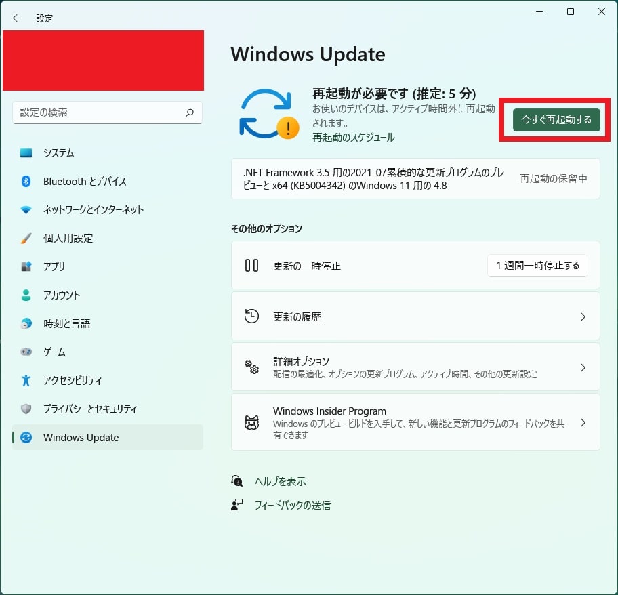Viewport: 618px width, 595px height.
Task: Open 時刻と言語 settings
Action: 108,323
